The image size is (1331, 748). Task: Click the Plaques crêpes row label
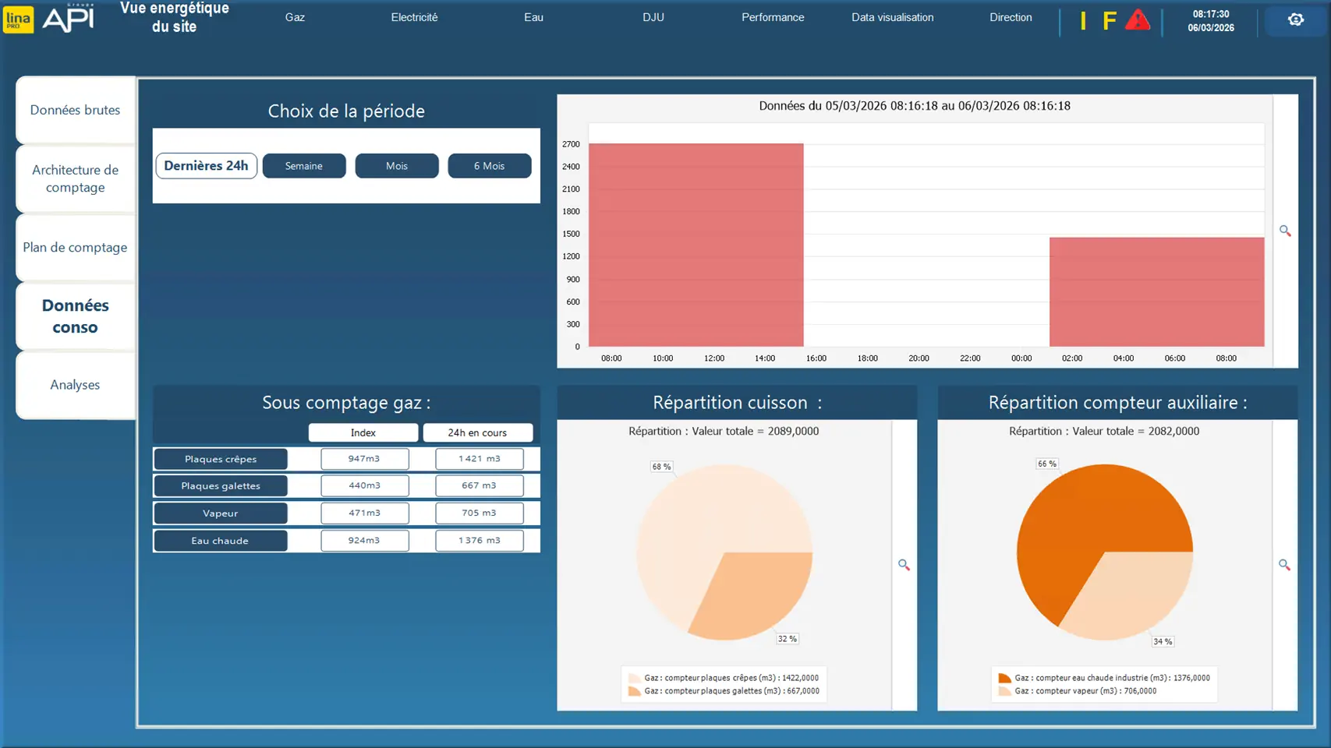click(x=221, y=459)
